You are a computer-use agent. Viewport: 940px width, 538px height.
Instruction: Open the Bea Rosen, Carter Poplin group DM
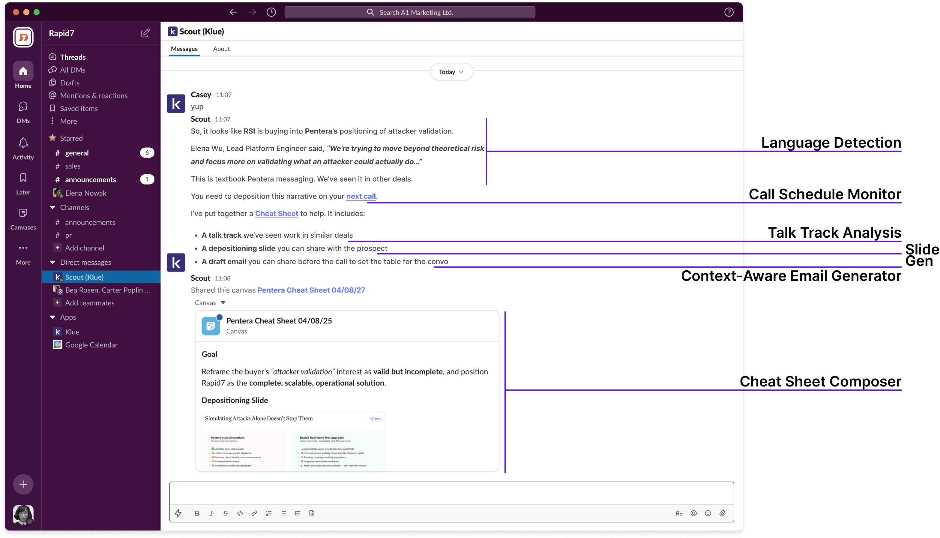pos(101,290)
